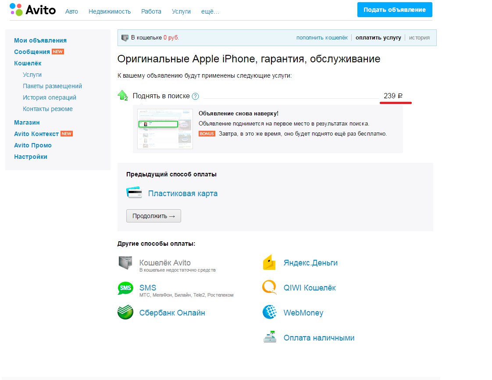Open the Недвижимость category
This screenshot has width=492, height=380.
pos(110,11)
